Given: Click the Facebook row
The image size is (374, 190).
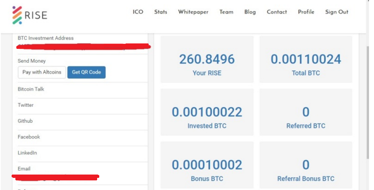Looking at the screenshot, I should [x=83, y=137].
